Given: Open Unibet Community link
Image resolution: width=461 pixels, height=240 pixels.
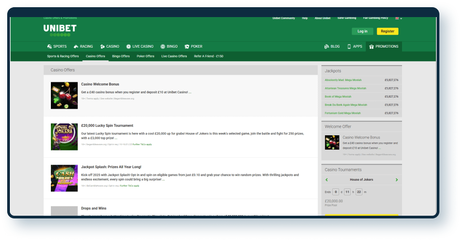Looking at the screenshot, I should pos(284,18).
